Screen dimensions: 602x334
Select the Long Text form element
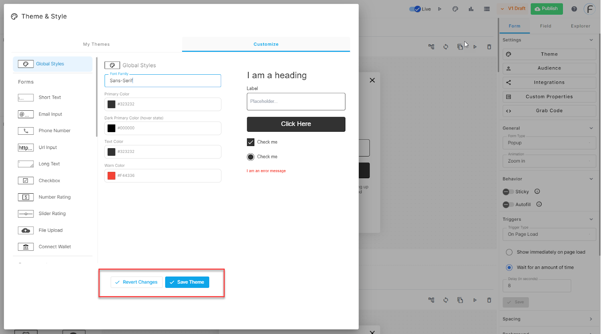click(53, 164)
